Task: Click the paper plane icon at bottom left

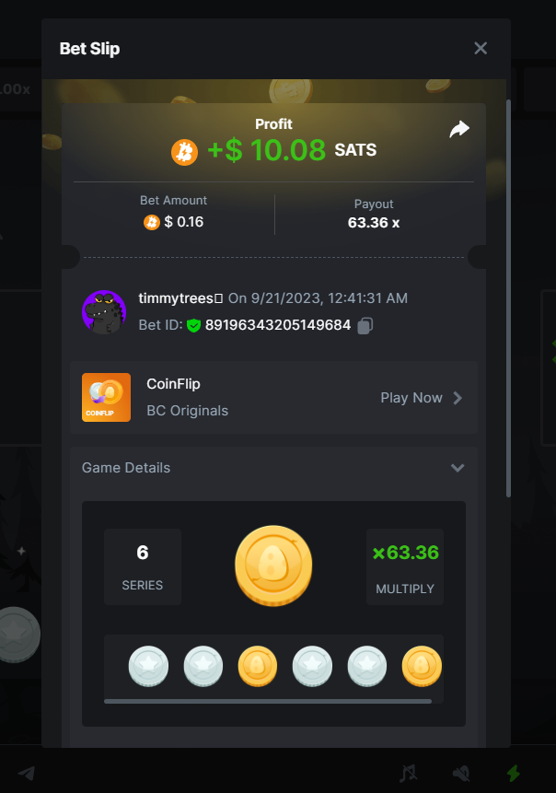Action: pyautogui.click(x=27, y=773)
